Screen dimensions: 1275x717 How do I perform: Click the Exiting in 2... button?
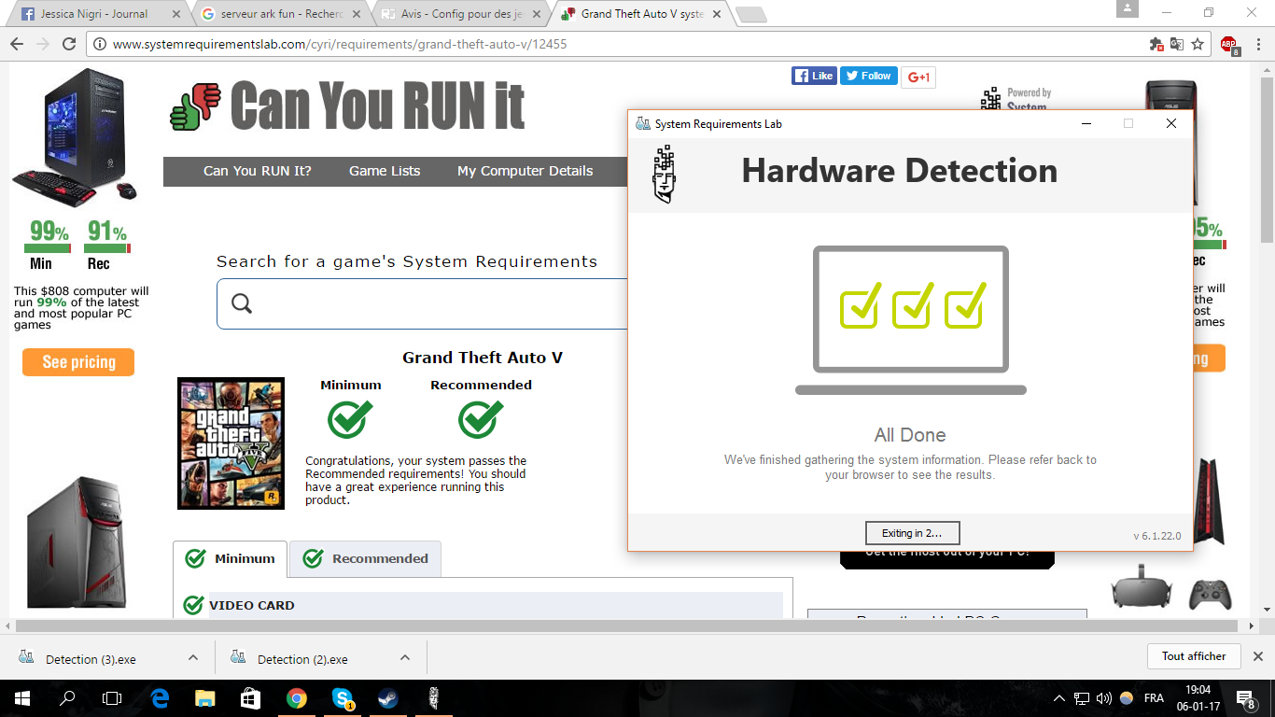912,533
